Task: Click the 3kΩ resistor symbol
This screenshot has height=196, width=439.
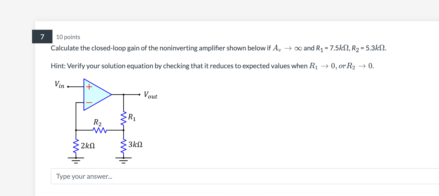Action: pyautogui.click(x=123, y=146)
